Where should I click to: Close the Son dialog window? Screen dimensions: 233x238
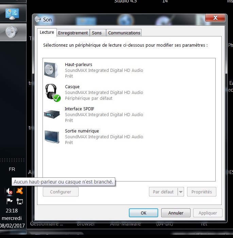pos(215,18)
